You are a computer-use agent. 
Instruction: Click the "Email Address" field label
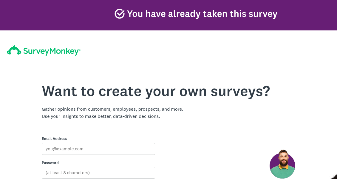[54, 138]
